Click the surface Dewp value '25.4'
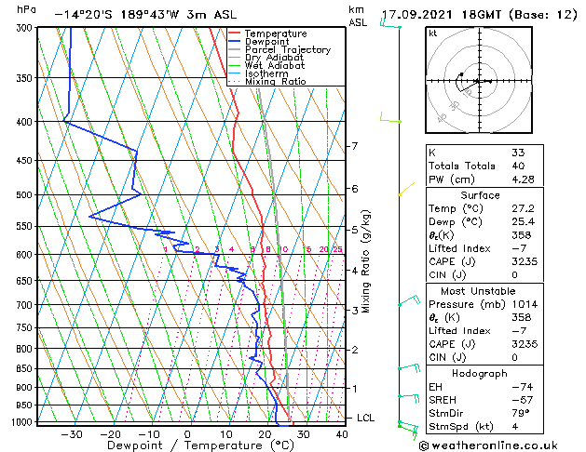 click(523, 222)
